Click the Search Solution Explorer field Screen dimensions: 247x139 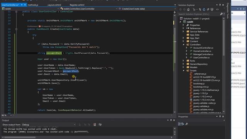coord(199,14)
